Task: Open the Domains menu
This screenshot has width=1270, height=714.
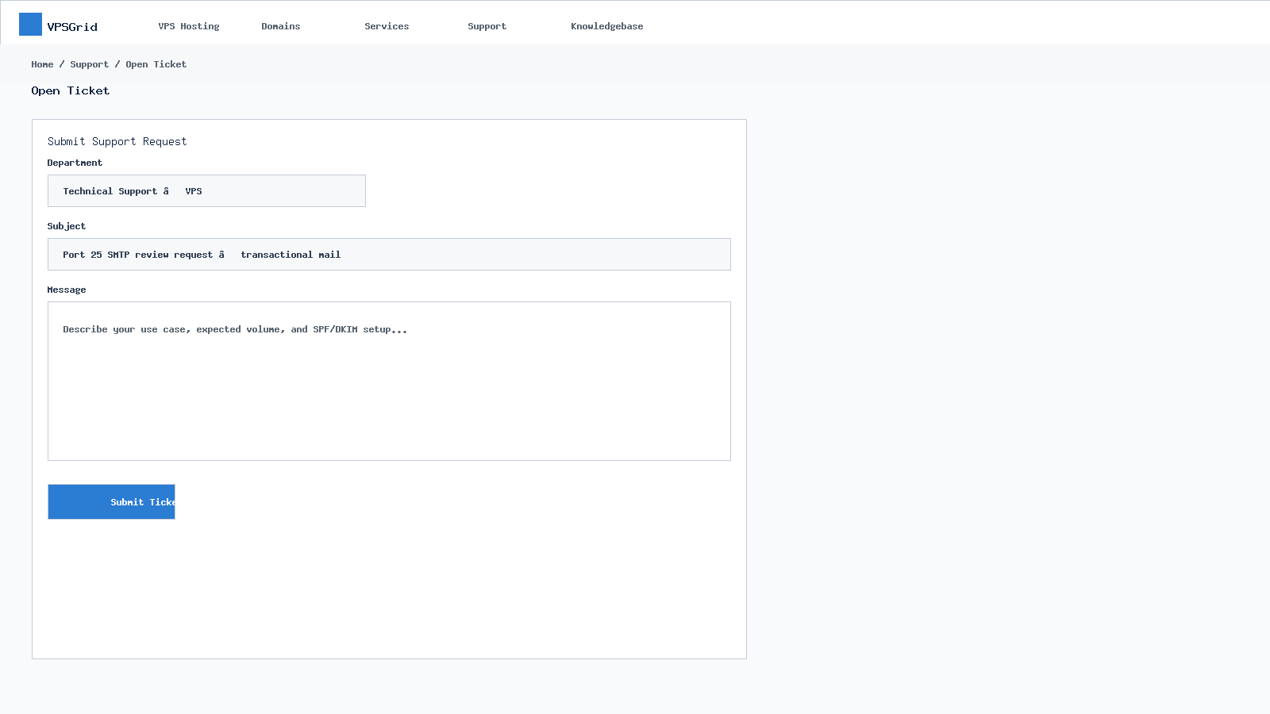Action: tap(281, 26)
